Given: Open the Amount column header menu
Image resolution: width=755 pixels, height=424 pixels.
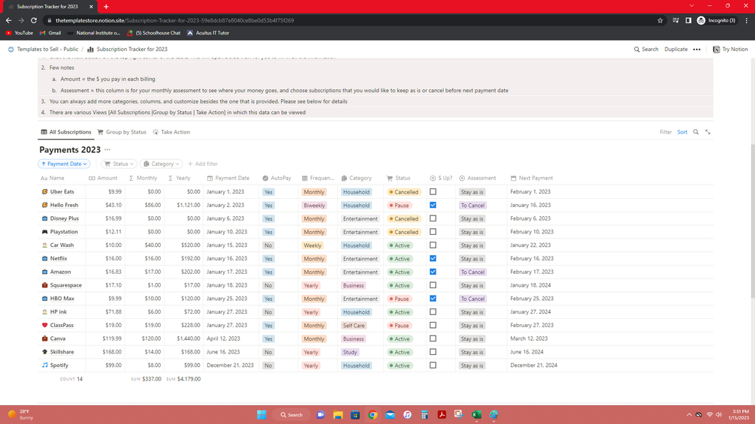Looking at the screenshot, I should coord(103,178).
